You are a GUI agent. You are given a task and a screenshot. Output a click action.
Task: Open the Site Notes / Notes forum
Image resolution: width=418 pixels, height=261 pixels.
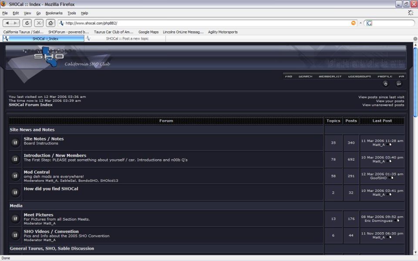click(x=44, y=139)
